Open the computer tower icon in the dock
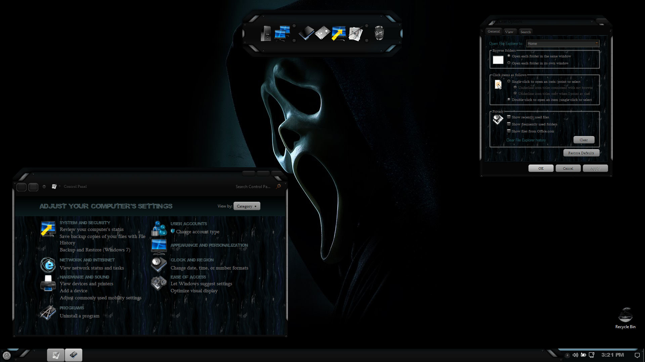This screenshot has width=645, height=362. tap(266, 34)
